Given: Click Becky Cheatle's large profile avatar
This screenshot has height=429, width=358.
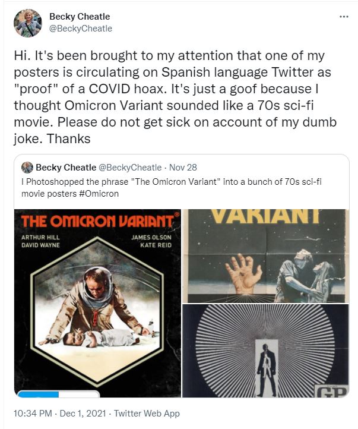Looking at the screenshot, I should coord(28,23).
